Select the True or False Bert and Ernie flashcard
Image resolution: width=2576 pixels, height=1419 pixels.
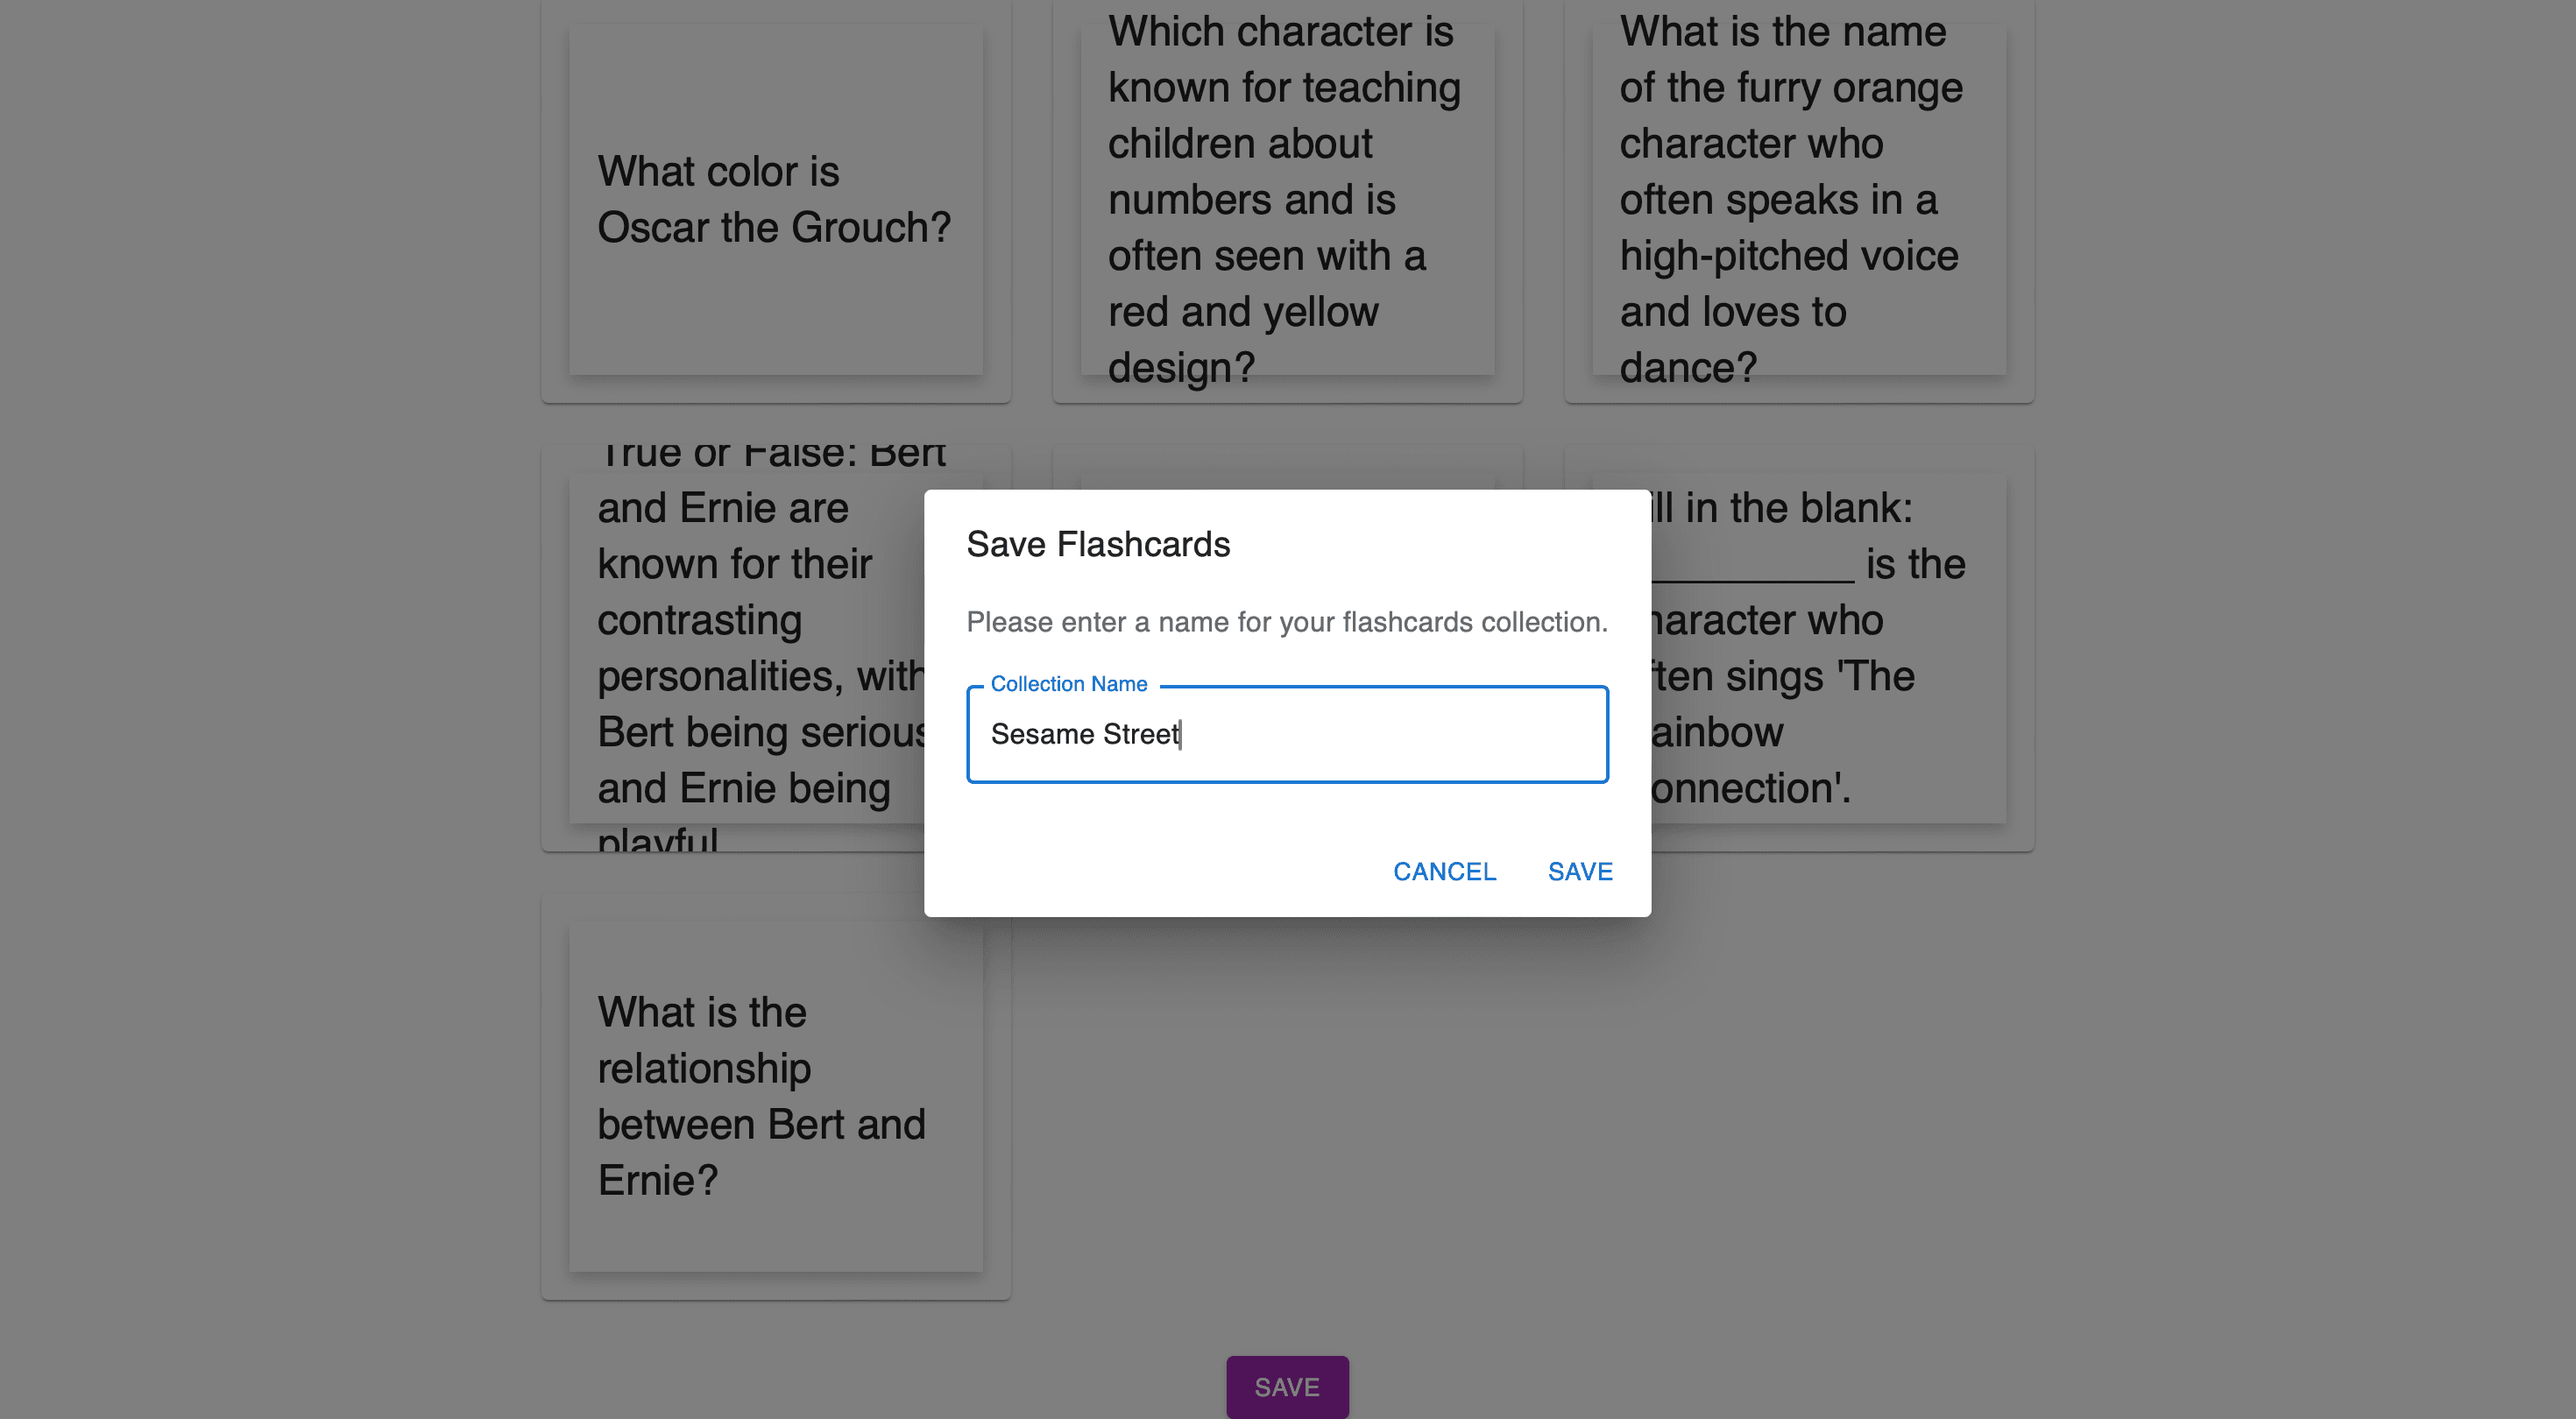click(740, 648)
